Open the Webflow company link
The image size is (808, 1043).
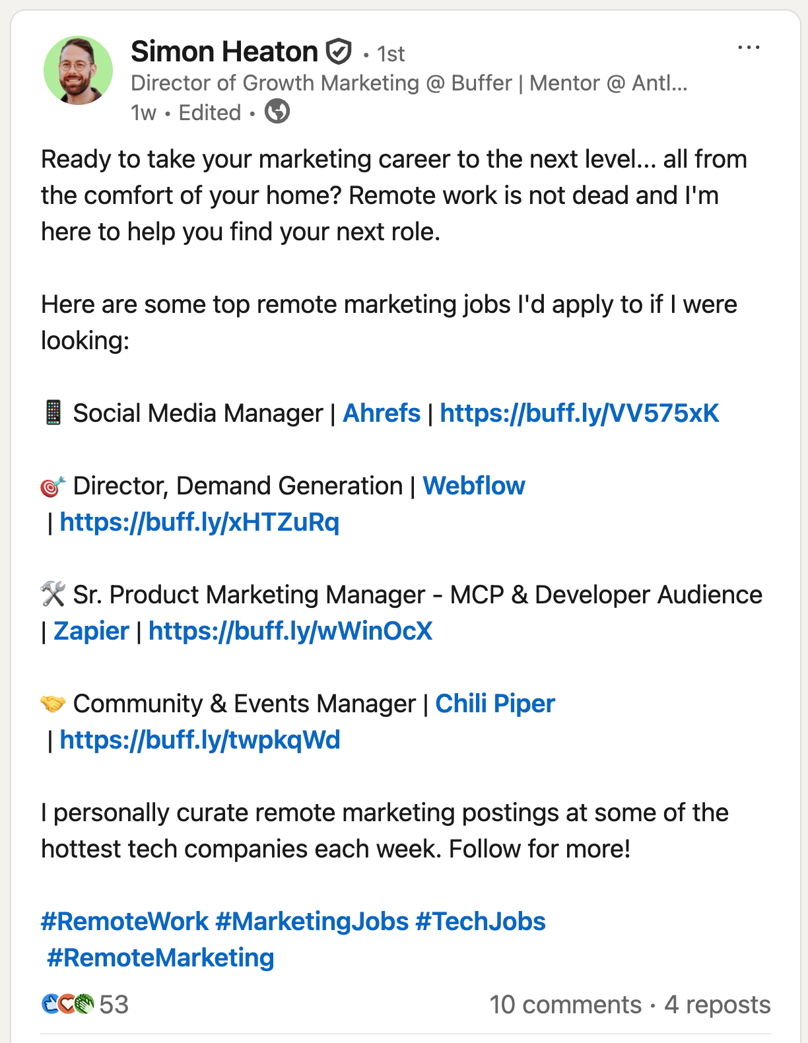pyautogui.click(x=474, y=486)
